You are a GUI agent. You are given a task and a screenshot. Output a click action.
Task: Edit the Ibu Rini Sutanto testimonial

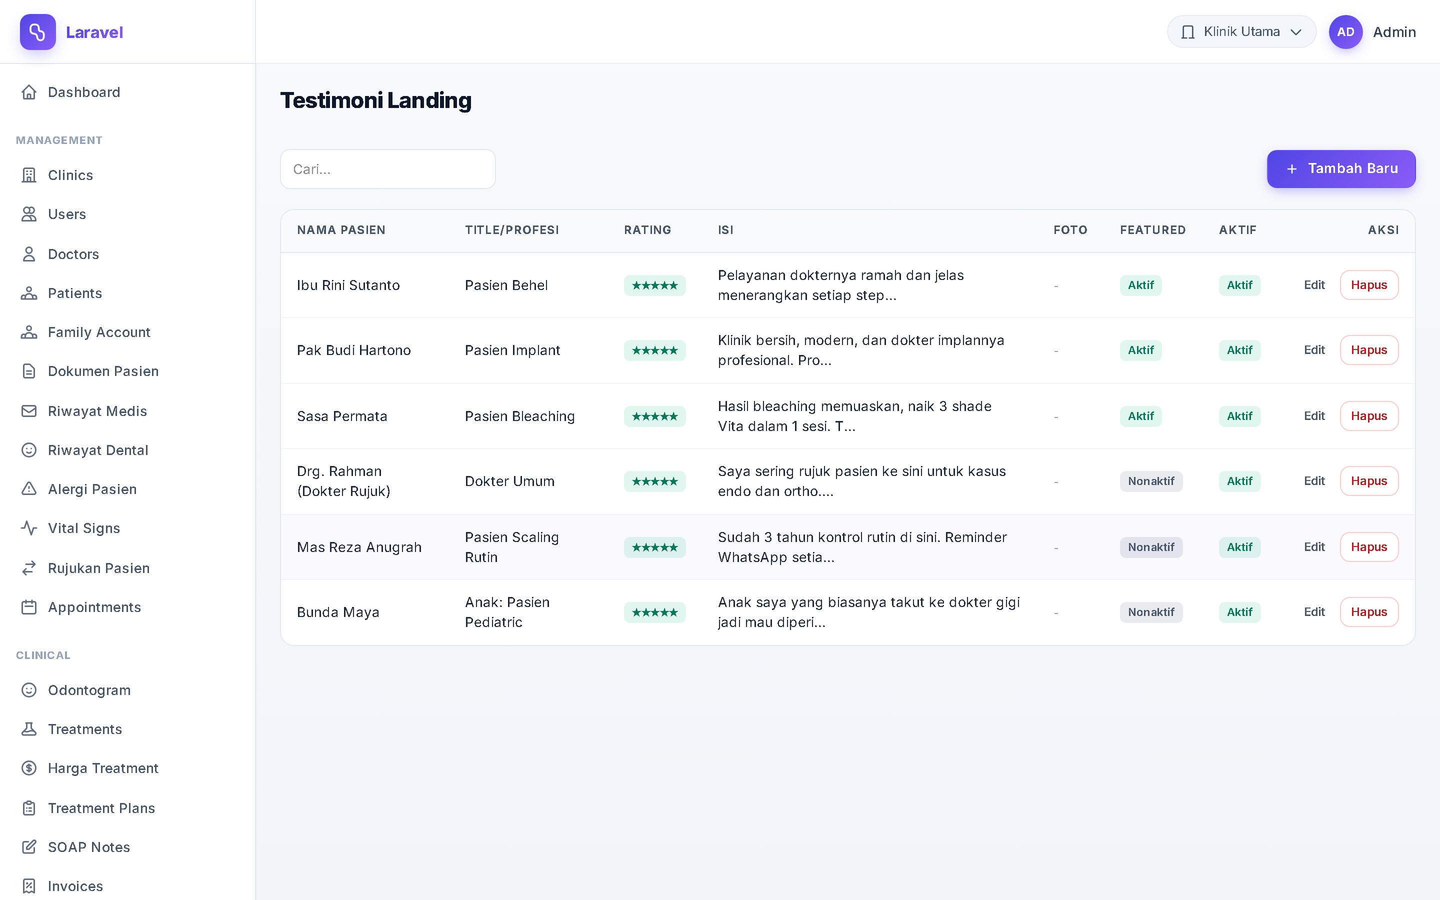[1314, 285]
